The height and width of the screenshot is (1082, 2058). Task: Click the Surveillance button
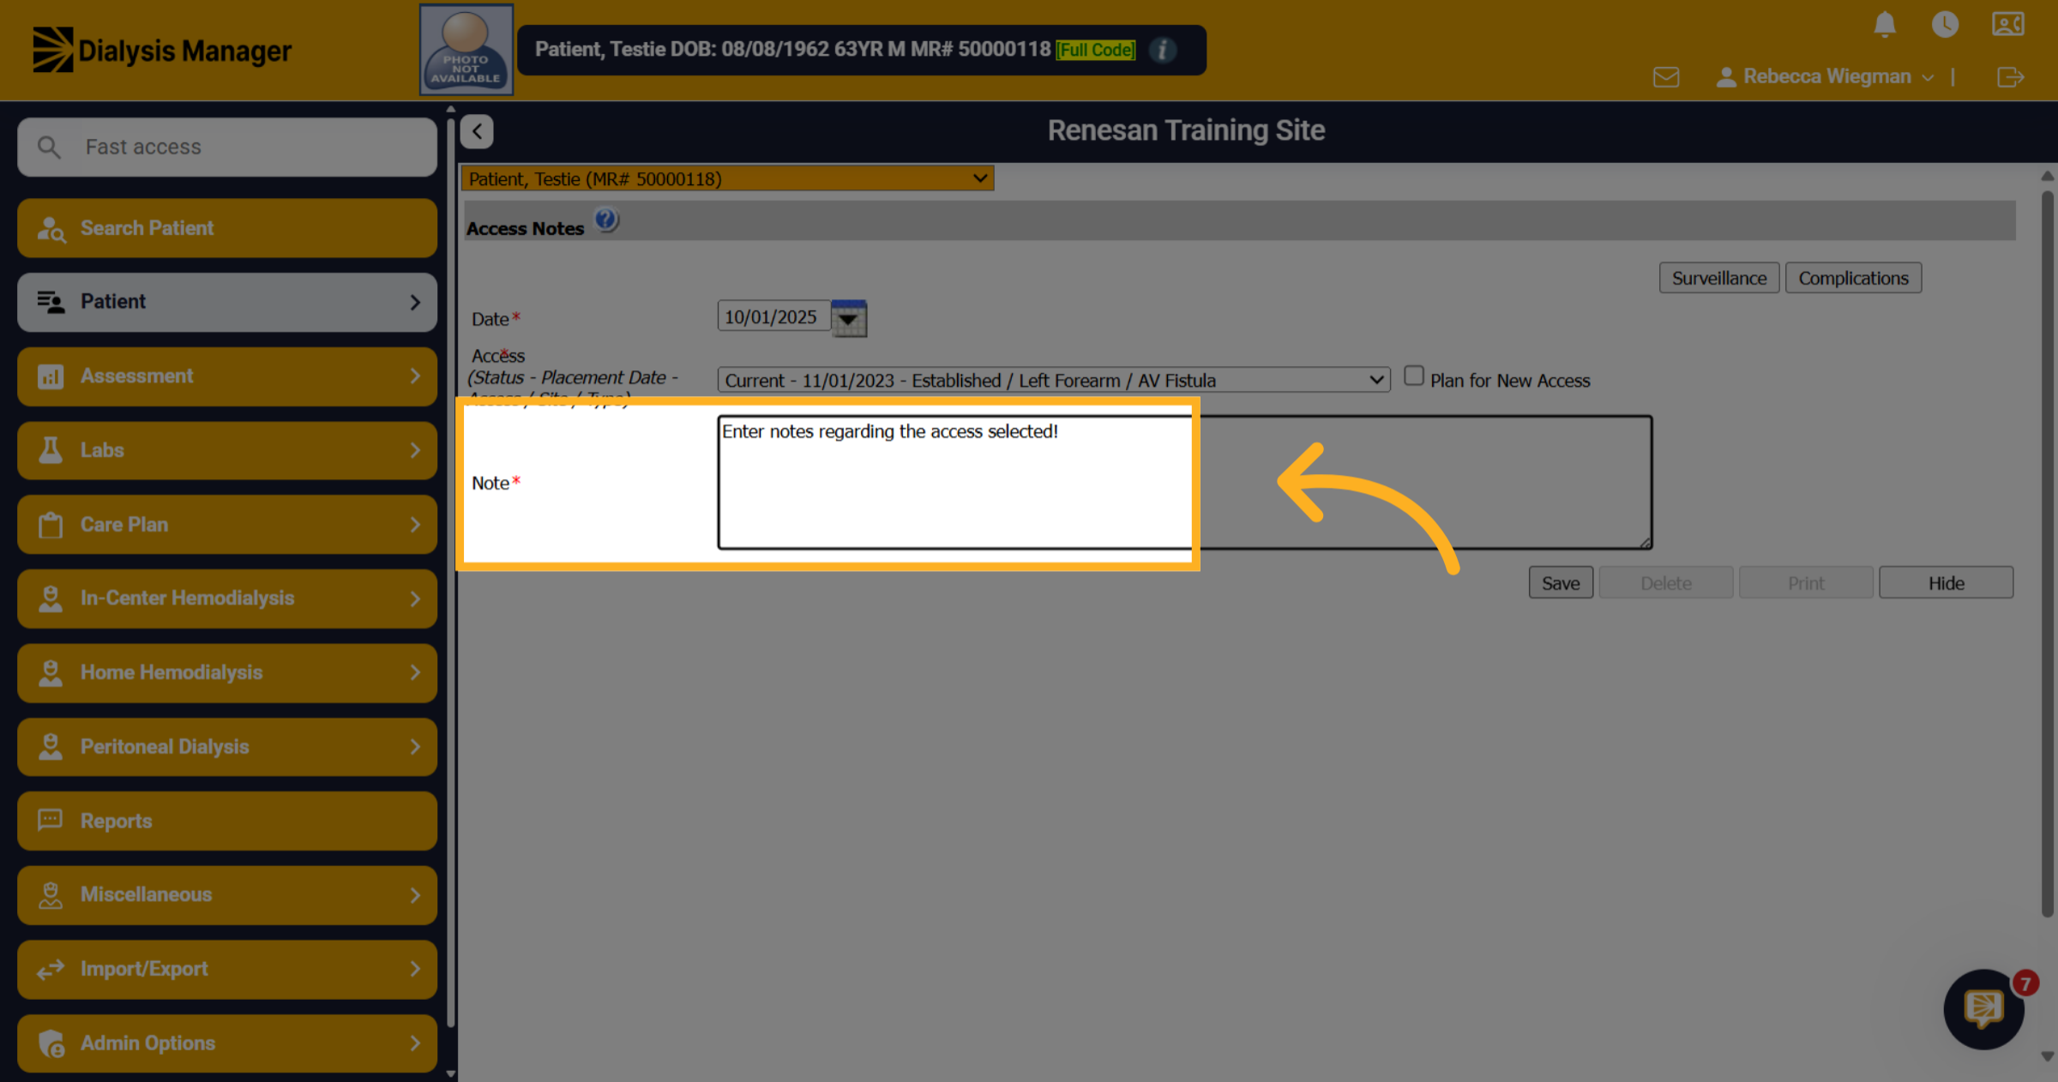click(1719, 278)
